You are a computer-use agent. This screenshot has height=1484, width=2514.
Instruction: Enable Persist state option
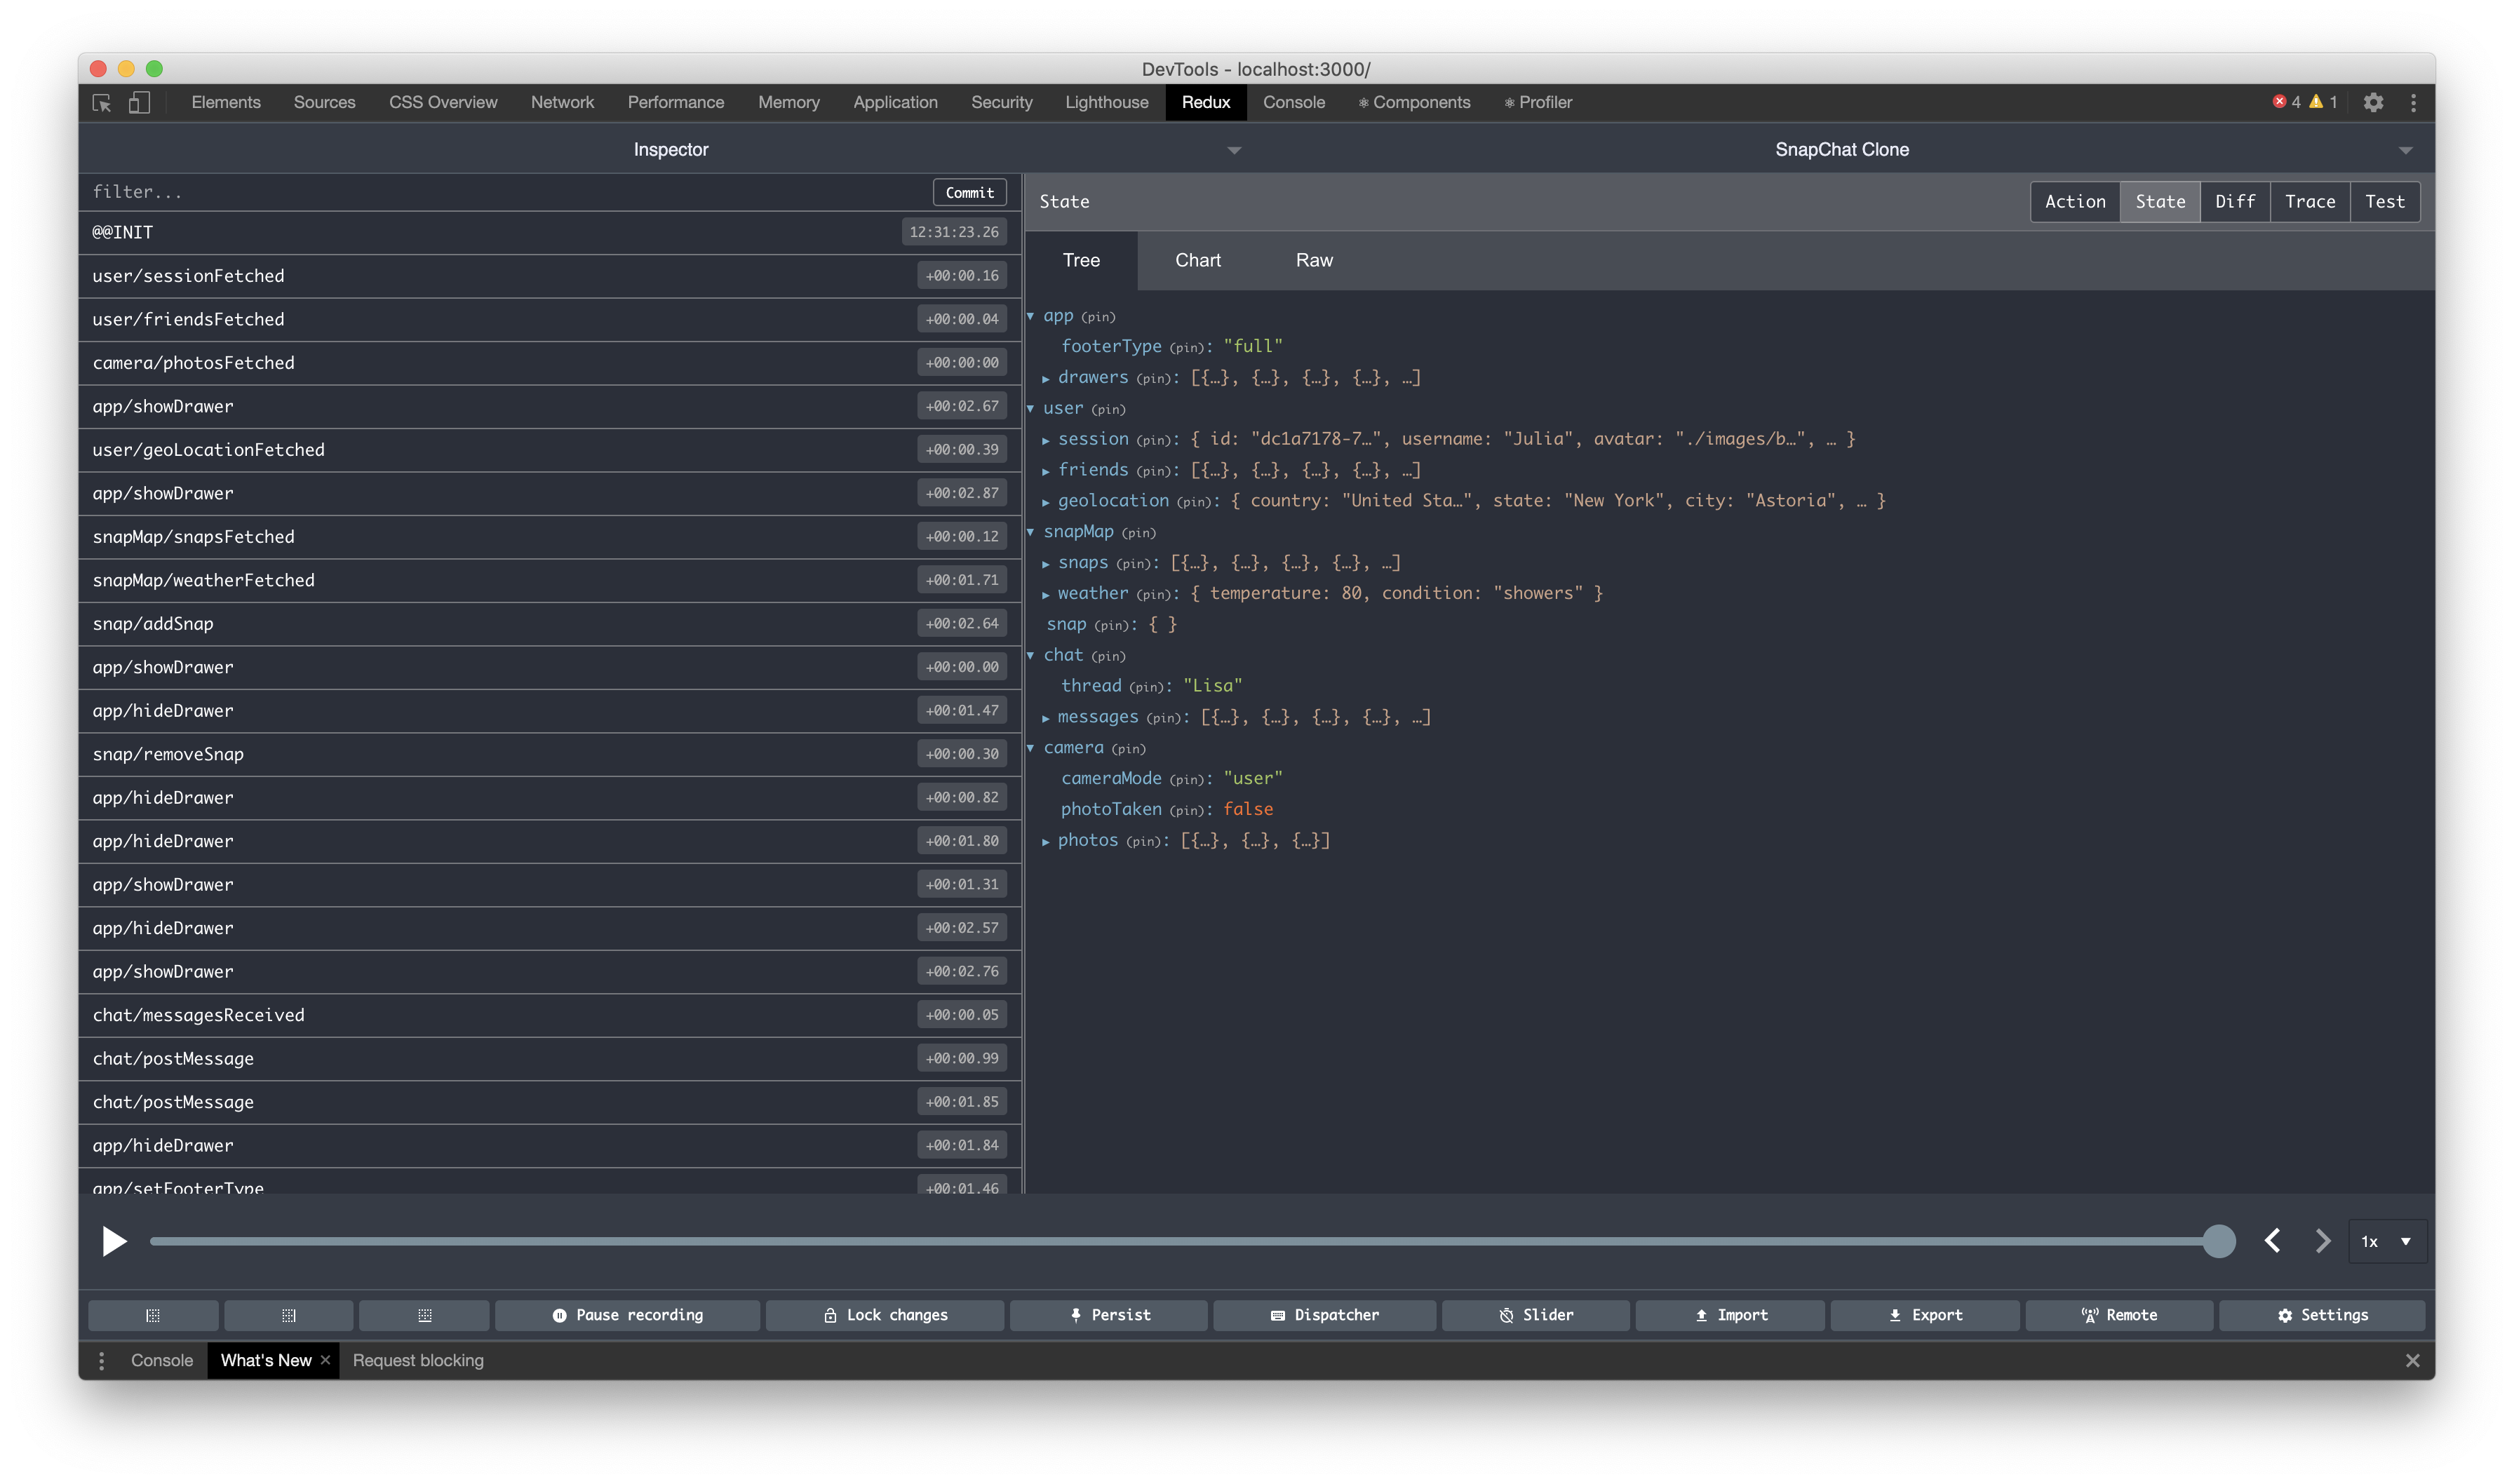pos(1109,1315)
